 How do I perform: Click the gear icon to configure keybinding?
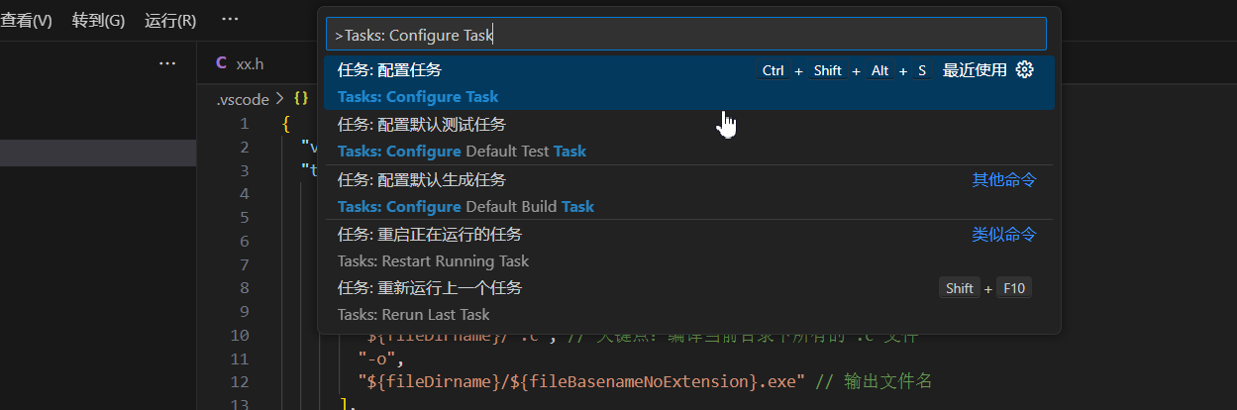coord(1025,70)
